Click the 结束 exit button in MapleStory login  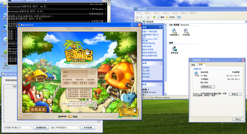92,83
